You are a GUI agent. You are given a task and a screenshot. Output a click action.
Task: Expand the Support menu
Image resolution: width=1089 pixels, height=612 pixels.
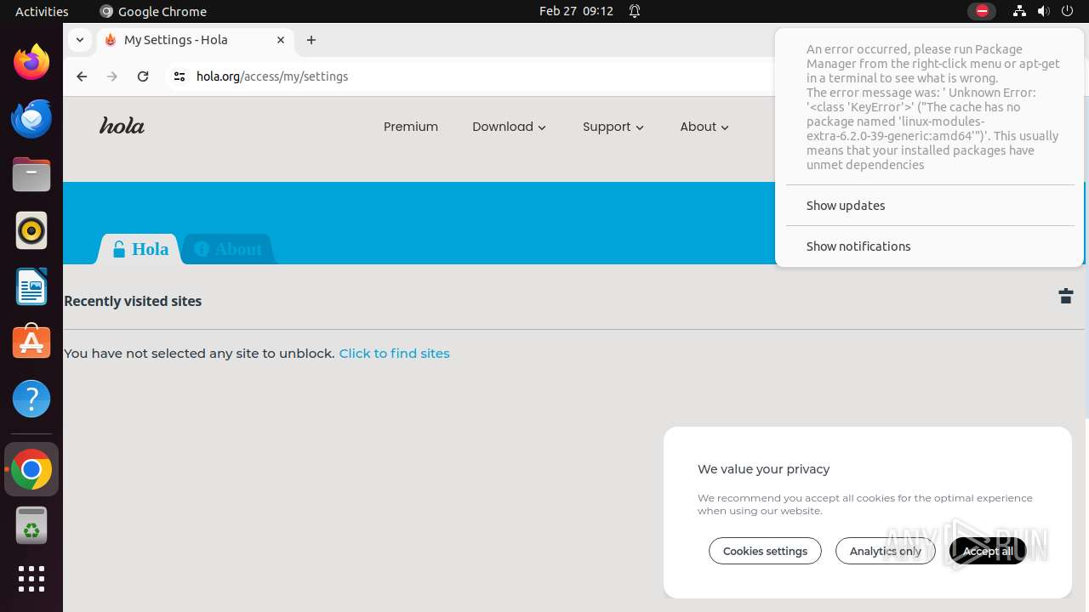coord(613,127)
